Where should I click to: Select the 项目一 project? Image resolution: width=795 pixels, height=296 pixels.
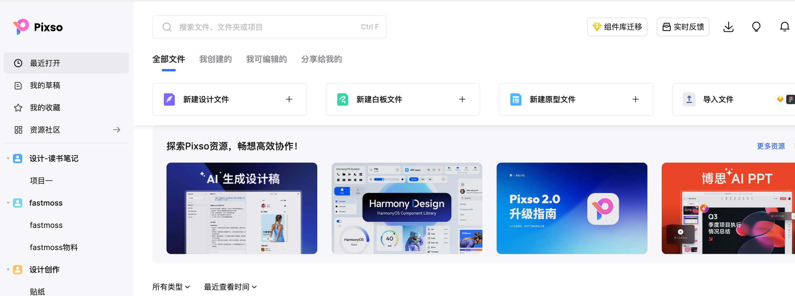pyautogui.click(x=41, y=181)
